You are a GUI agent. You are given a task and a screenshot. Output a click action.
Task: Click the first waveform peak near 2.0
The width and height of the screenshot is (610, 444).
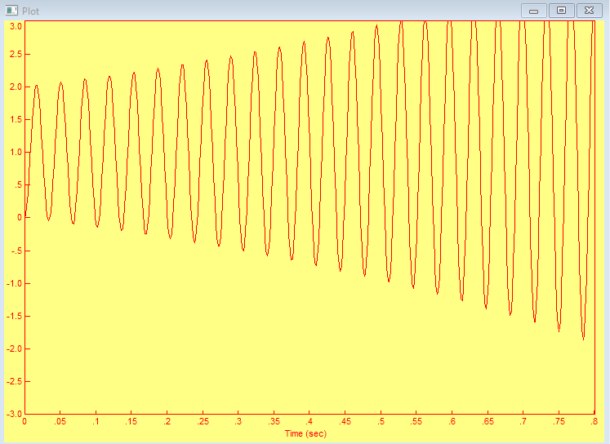tap(36, 85)
